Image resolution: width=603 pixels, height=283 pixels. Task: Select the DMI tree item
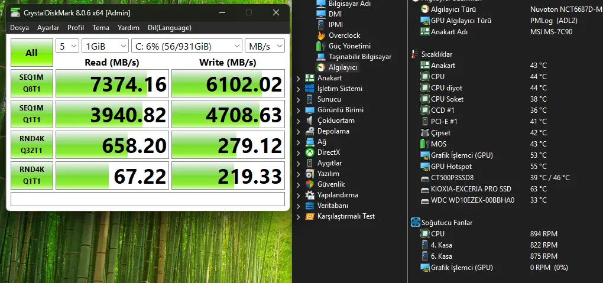click(x=335, y=14)
